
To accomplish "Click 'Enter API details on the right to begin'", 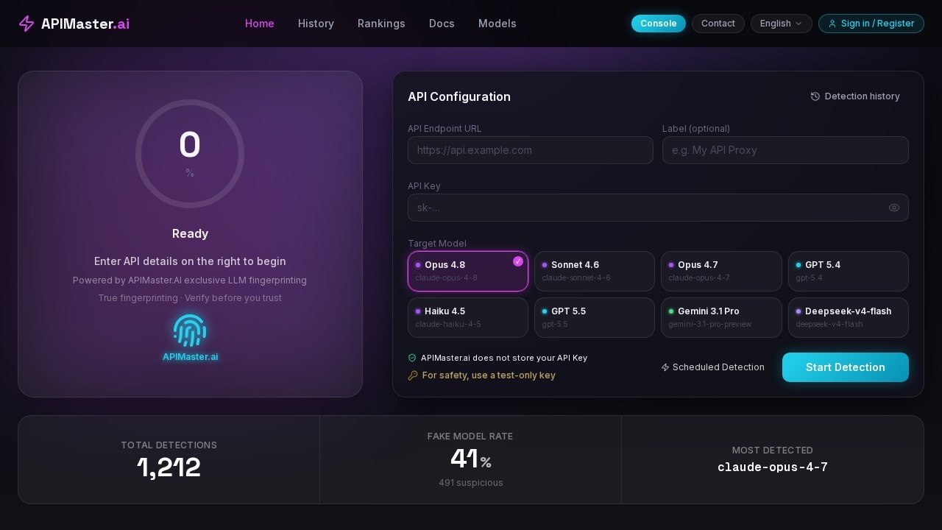I will 190,261.
